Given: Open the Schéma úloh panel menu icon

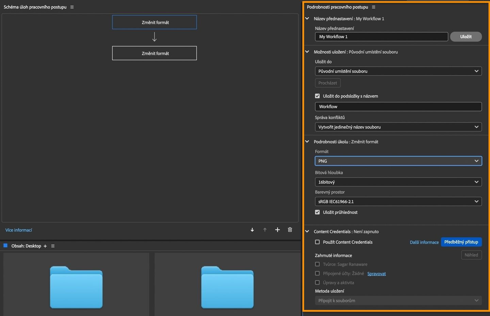Looking at the screenshot, I should [x=72, y=7].
